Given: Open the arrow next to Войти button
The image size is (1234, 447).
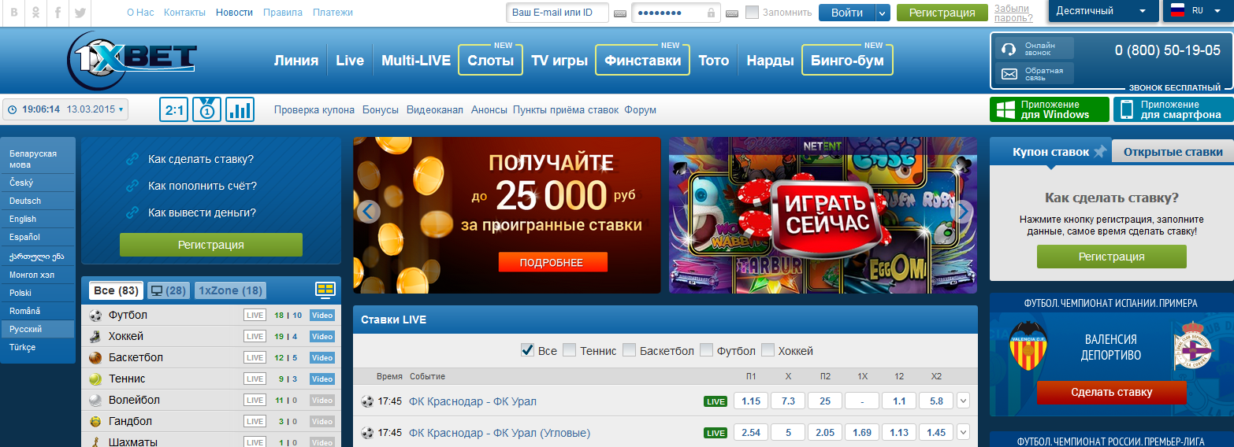Looking at the screenshot, I should pyautogui.click(x=883, y=13).
